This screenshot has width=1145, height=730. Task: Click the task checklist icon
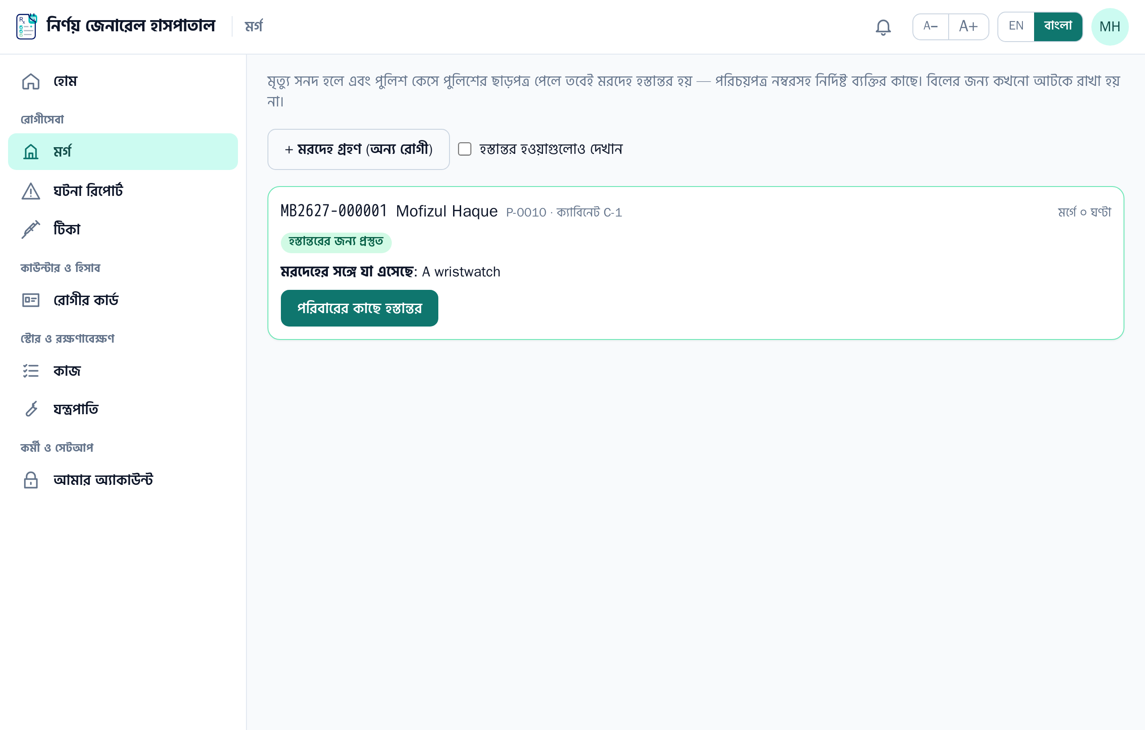click(31, 370)
